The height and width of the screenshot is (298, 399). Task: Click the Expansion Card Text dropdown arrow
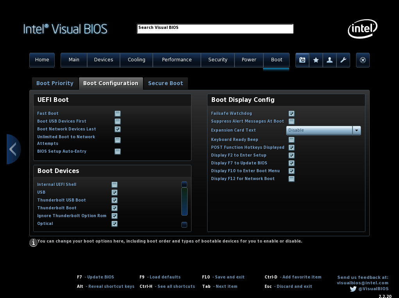(356, 130)
